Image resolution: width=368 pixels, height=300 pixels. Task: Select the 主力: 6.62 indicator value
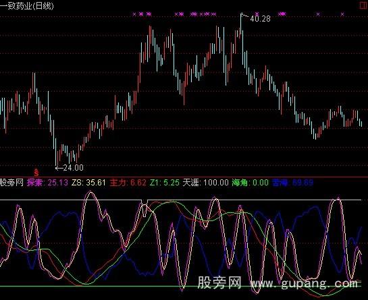[128, 182]
